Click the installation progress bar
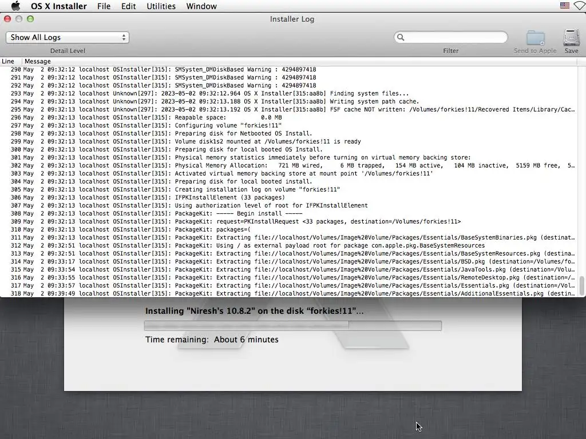Viewport: 586px width, 439px height. coord(292,325)
